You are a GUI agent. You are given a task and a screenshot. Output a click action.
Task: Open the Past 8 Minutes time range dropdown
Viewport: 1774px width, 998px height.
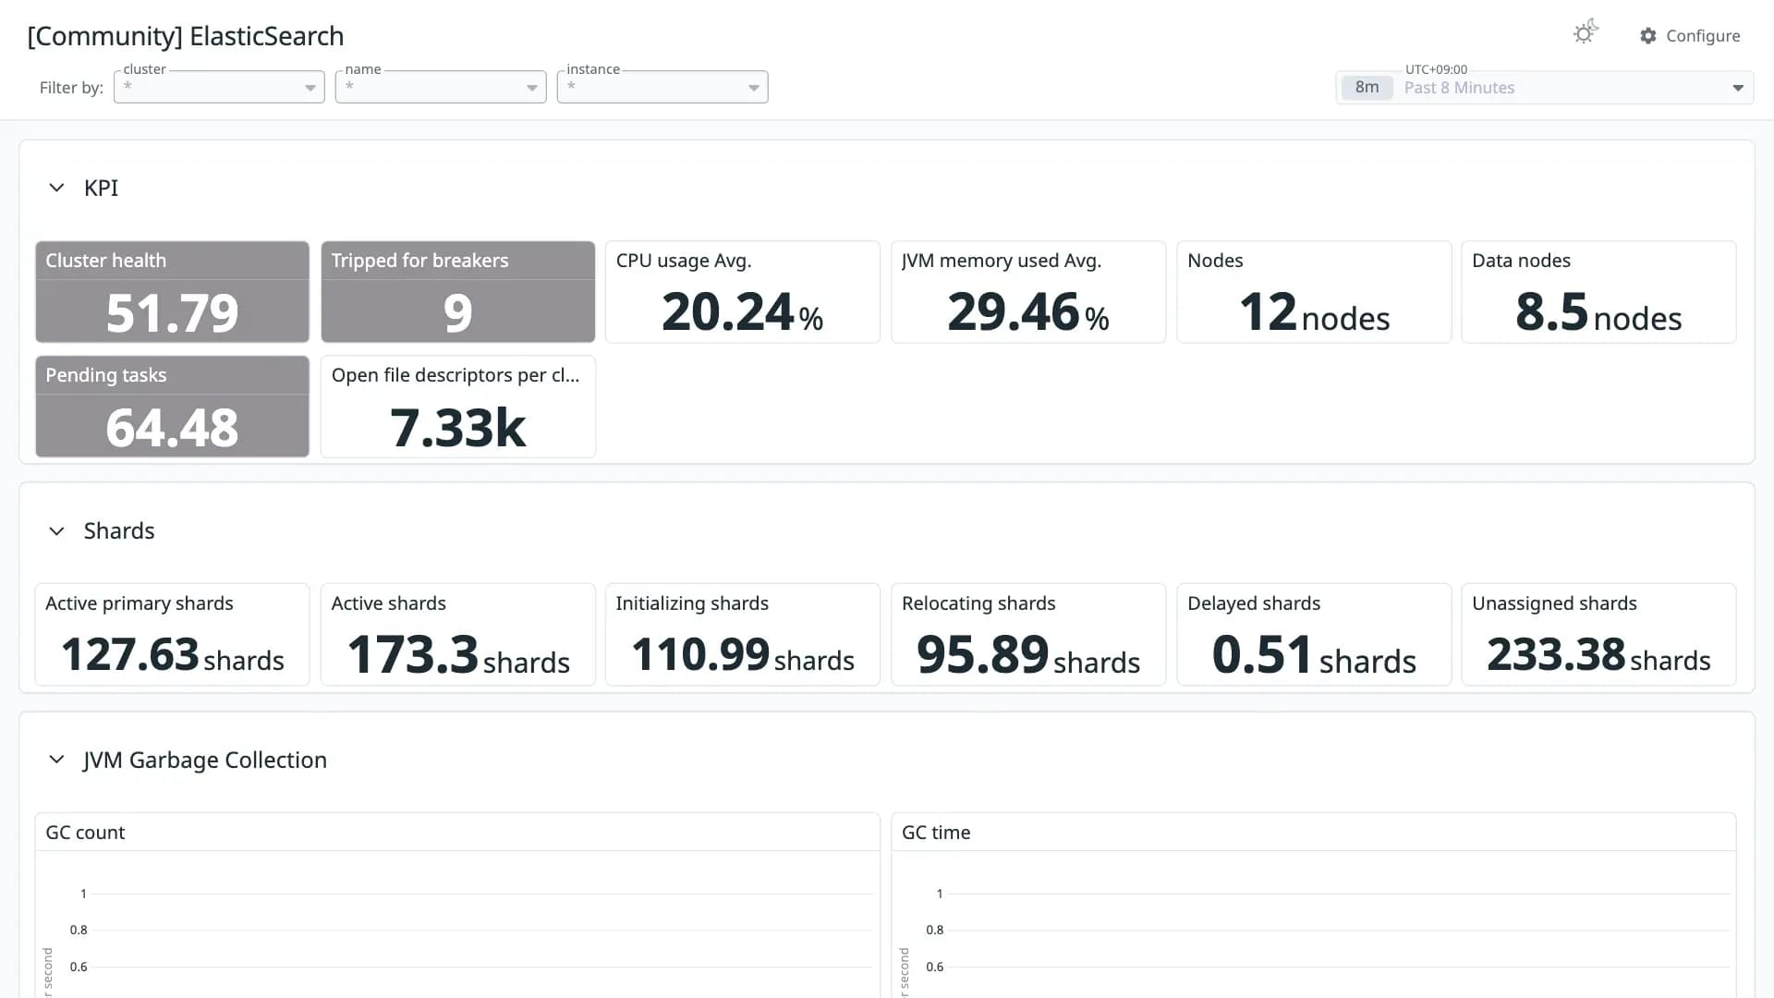point(1545,88)
